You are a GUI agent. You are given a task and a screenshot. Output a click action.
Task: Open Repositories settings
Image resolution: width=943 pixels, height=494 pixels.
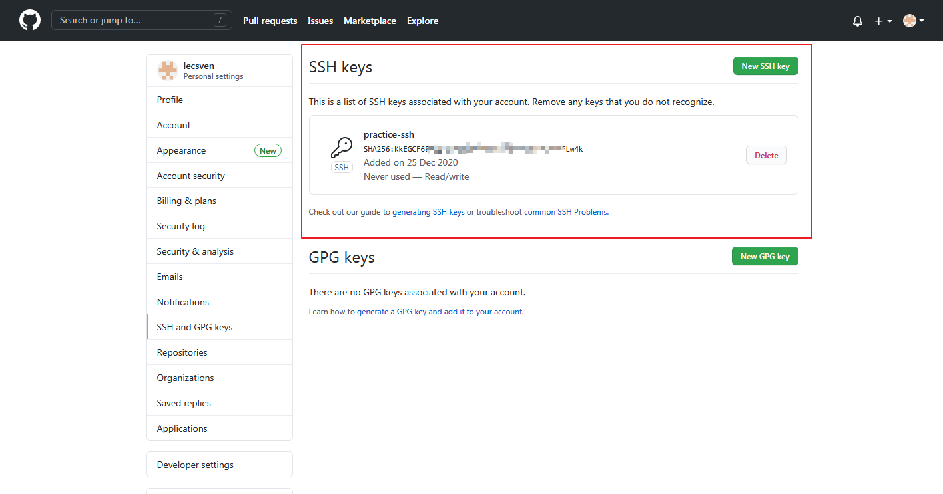(x=219, y=352)
